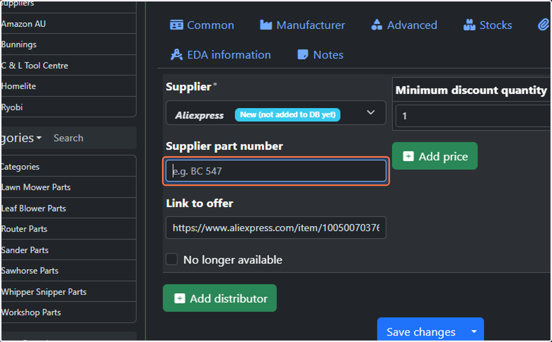Screen dimensions: 552x342
Task: Open the Supplier dropdown showing Aliexpress
Action: (x=276, y=113)
